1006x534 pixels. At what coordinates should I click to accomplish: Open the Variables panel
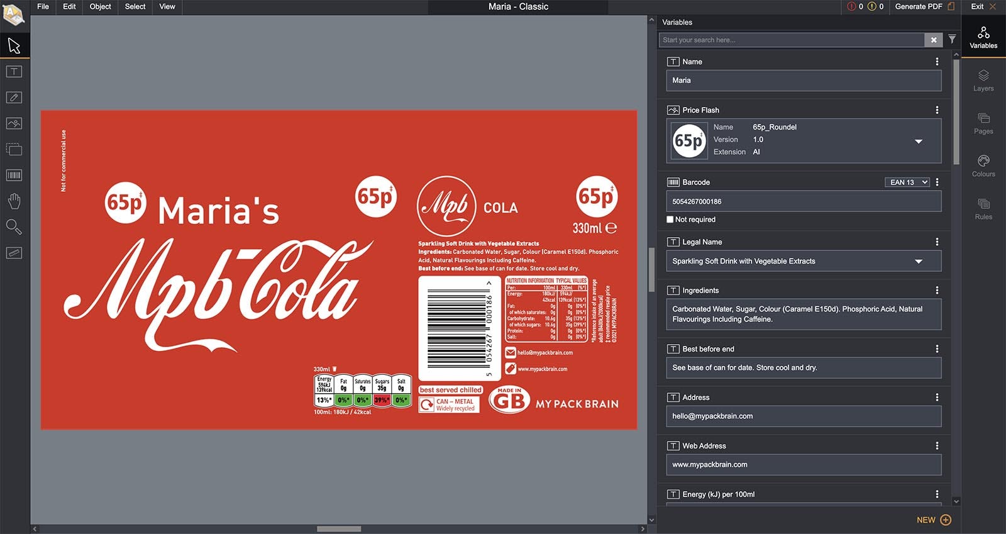point(983,37)
